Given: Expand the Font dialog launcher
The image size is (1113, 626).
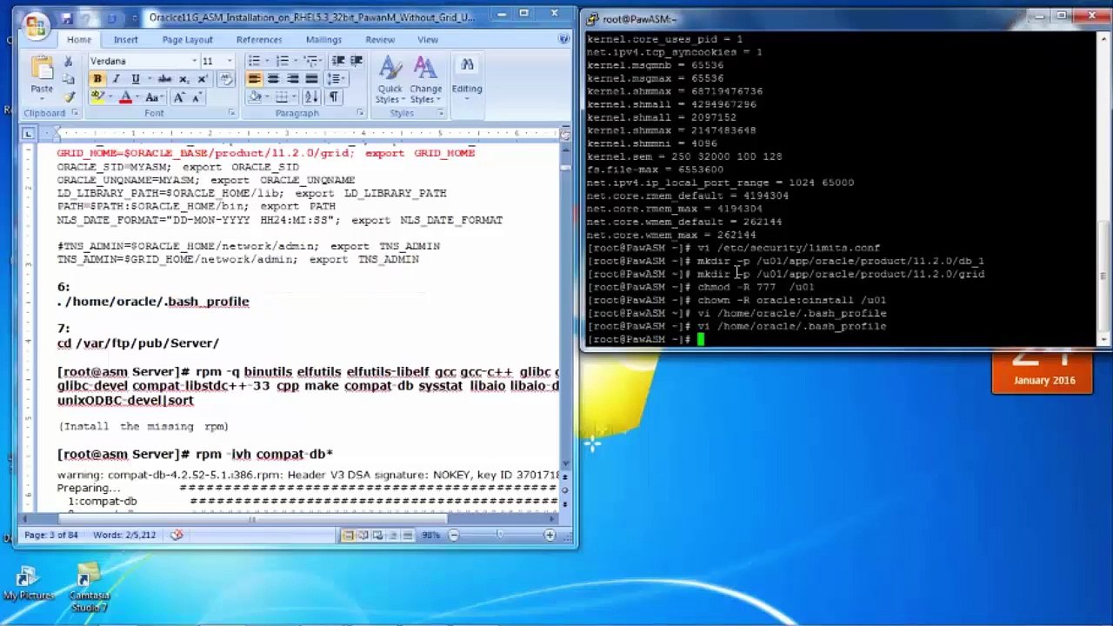Looking at the screenshot, I should (231, 113).
